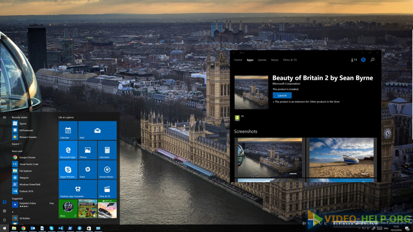Image resolution: width=413 pixels, height=232 pixels.
Task: Go to the Store Home tab
Action: [x=238, y=60]
